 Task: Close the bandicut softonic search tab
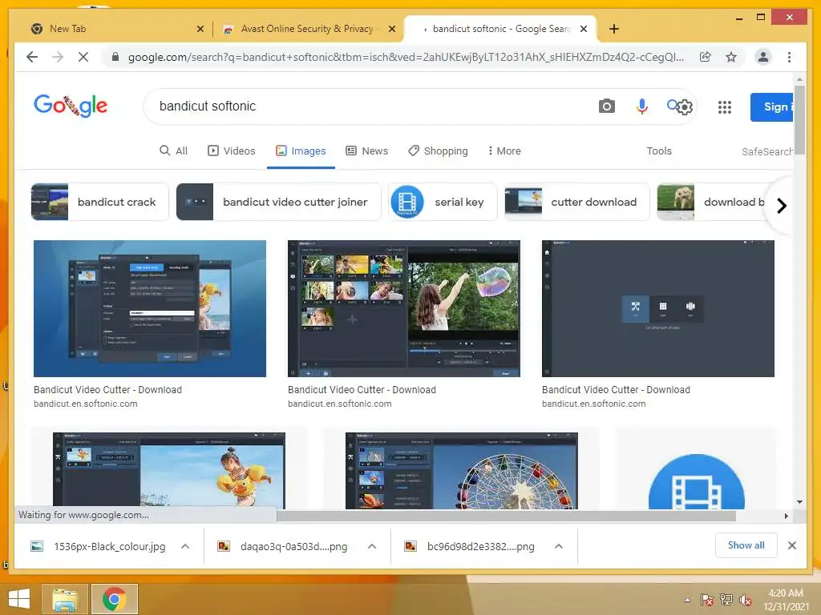point(584,29)
